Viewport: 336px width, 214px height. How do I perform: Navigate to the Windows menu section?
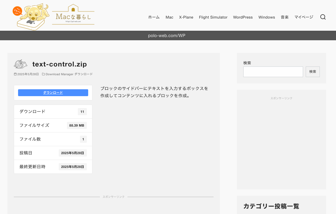pos(266,17)
